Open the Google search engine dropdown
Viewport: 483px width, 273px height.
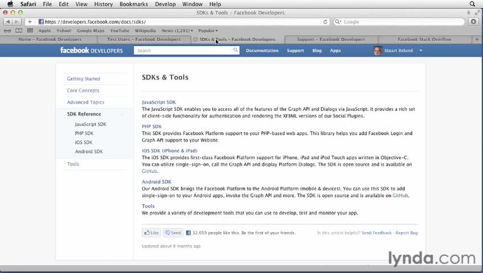338,22
